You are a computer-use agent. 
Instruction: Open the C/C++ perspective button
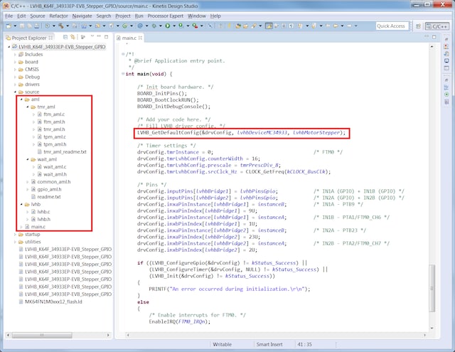coord(438,26)
